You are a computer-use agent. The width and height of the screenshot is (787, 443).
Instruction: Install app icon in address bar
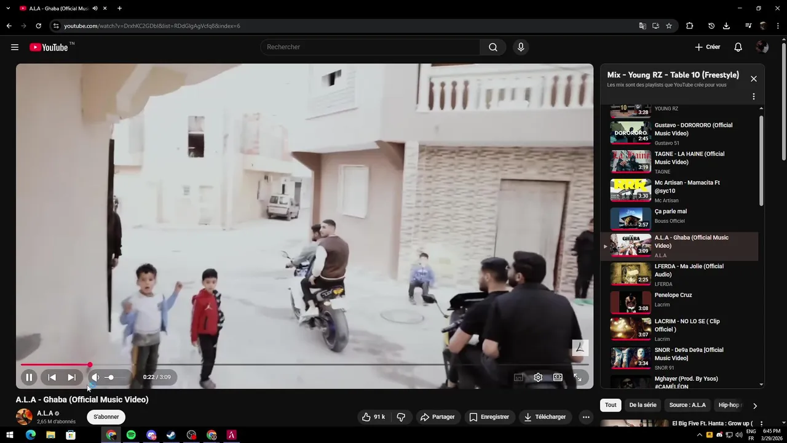coord(655,26)
